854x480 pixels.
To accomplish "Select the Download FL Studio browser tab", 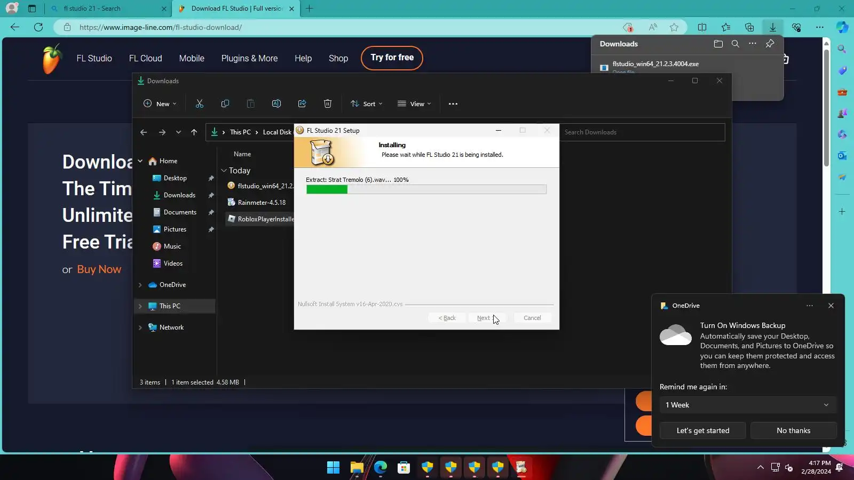I will point(237,9).
